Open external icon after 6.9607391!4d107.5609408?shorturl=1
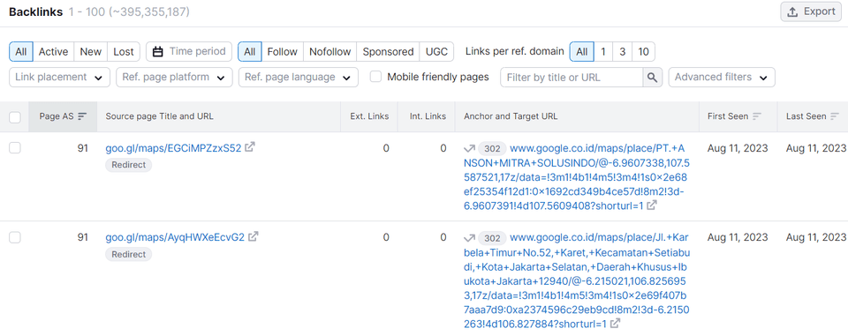The height and width of the screenshot is (336, 848). click(x=652, y=205)
